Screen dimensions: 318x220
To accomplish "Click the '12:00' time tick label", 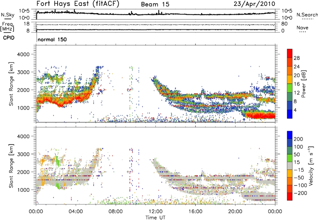I will coord(155,212).
